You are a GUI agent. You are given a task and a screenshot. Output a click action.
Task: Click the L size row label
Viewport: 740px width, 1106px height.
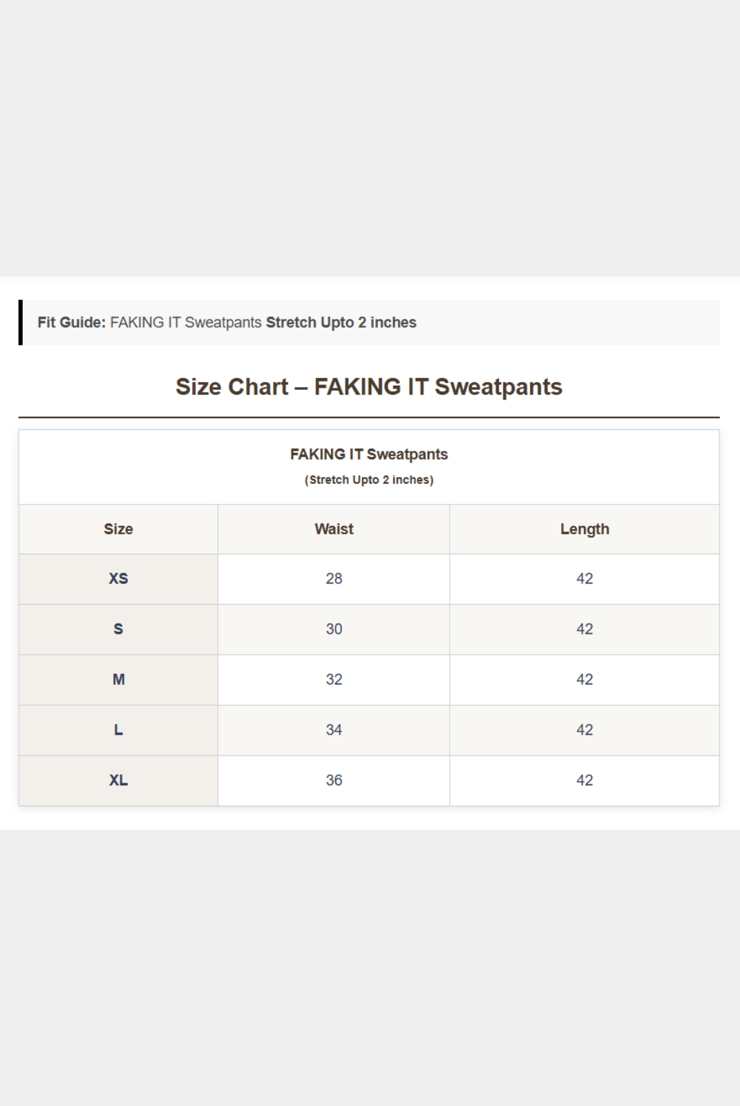pyautogui.click(x=118, y=731)
